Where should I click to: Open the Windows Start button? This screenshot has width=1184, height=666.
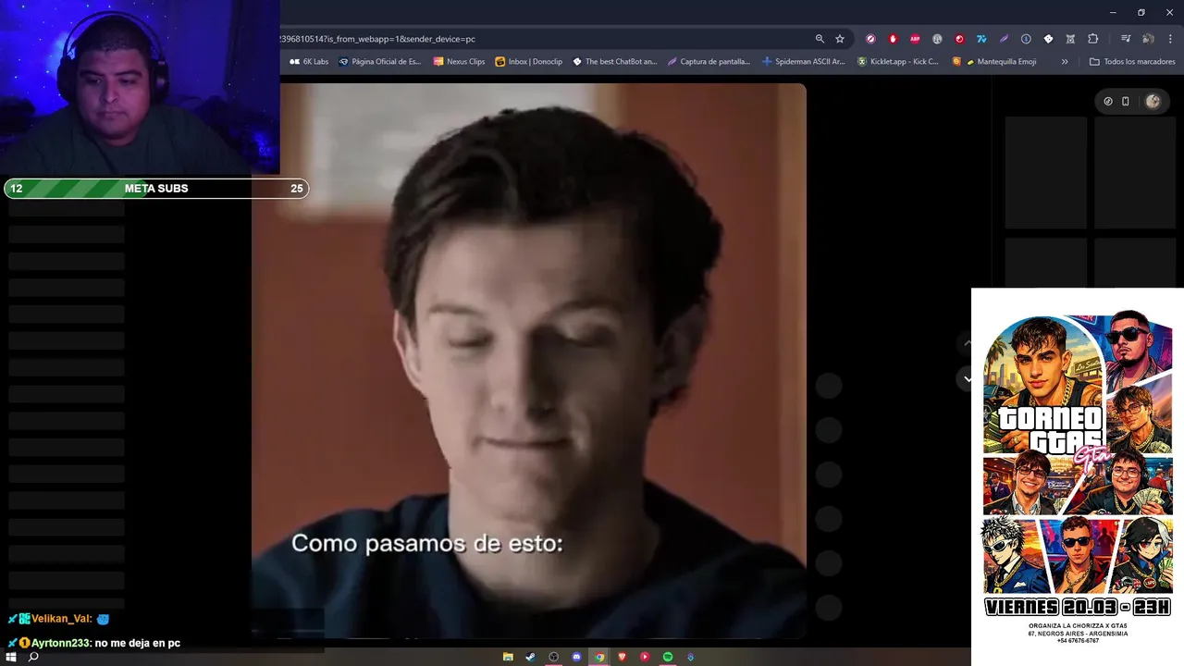pos(12,657)
